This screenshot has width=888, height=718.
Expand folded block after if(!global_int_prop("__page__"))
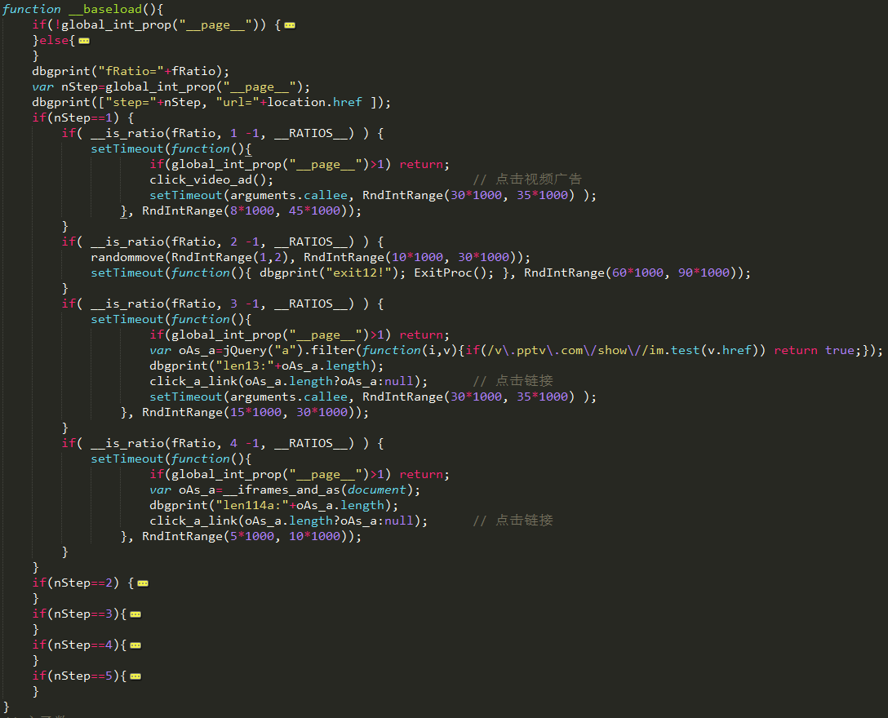click(290, 25)
